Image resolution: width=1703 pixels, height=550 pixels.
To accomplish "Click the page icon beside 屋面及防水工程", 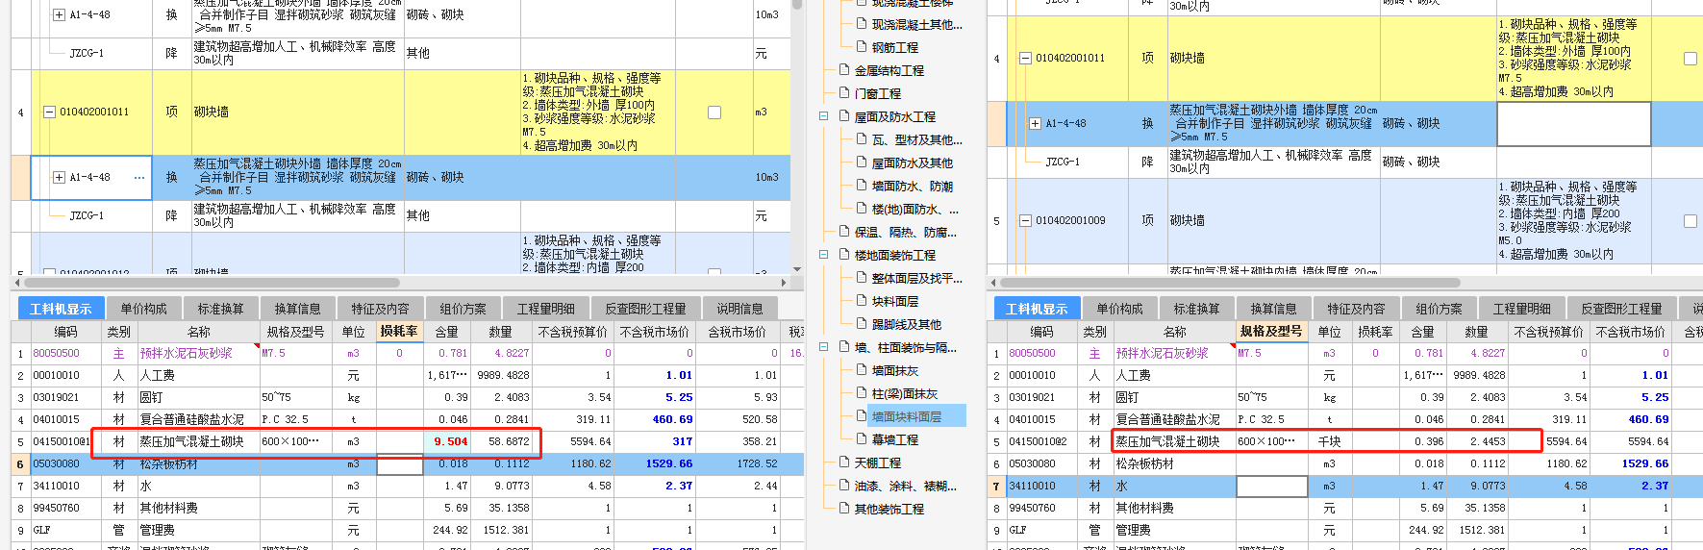I will (844, 115).
